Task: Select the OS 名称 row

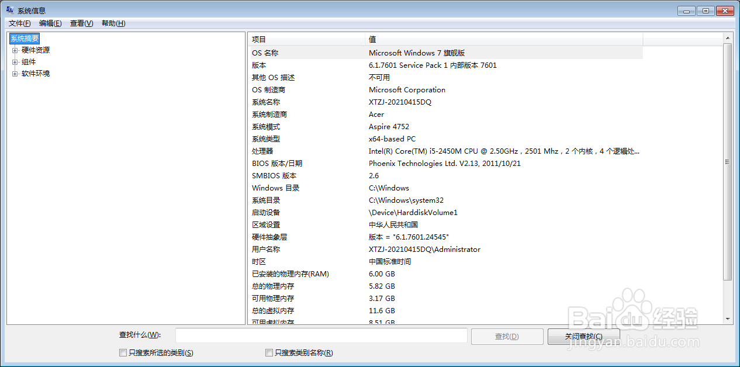Action: tap(445, 53)
